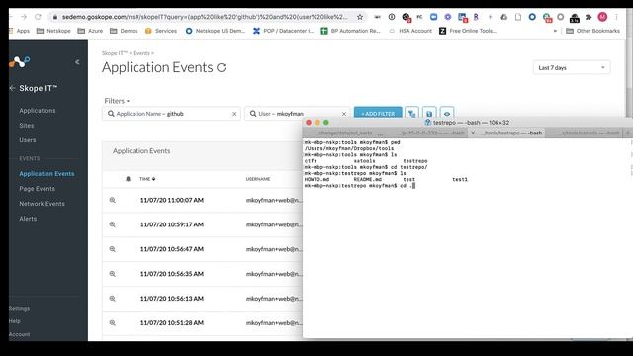
Task: Select the 11/07/20 10:59:17 AM timestamp
Action: click(171, 224)
